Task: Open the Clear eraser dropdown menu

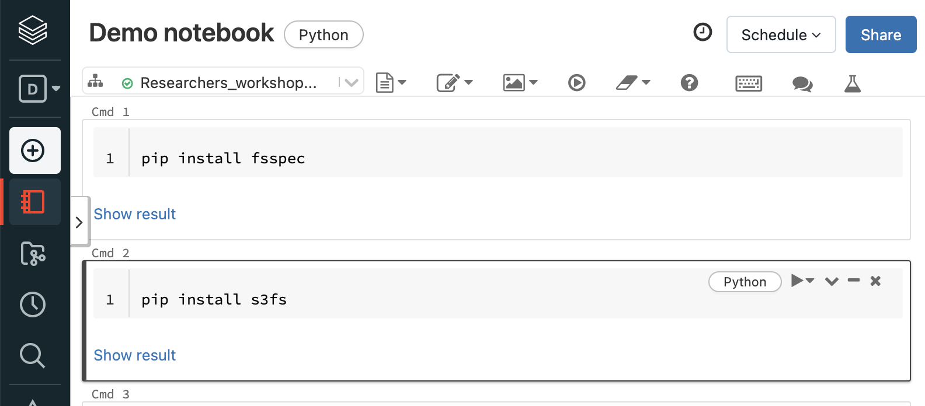Action: click(x=633, y=83)
